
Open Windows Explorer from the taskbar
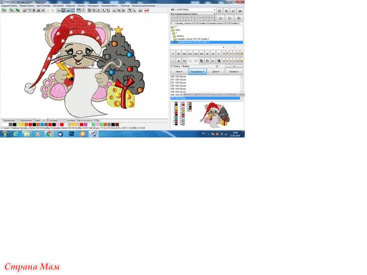click(27, 134)
